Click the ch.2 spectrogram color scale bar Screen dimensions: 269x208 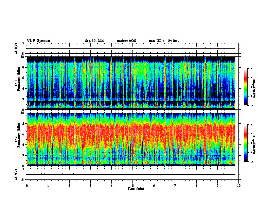coord(246,143)
